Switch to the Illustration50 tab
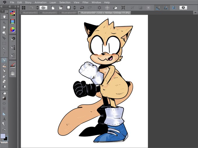Screen dimensions: 198x148 coord(29,13)
